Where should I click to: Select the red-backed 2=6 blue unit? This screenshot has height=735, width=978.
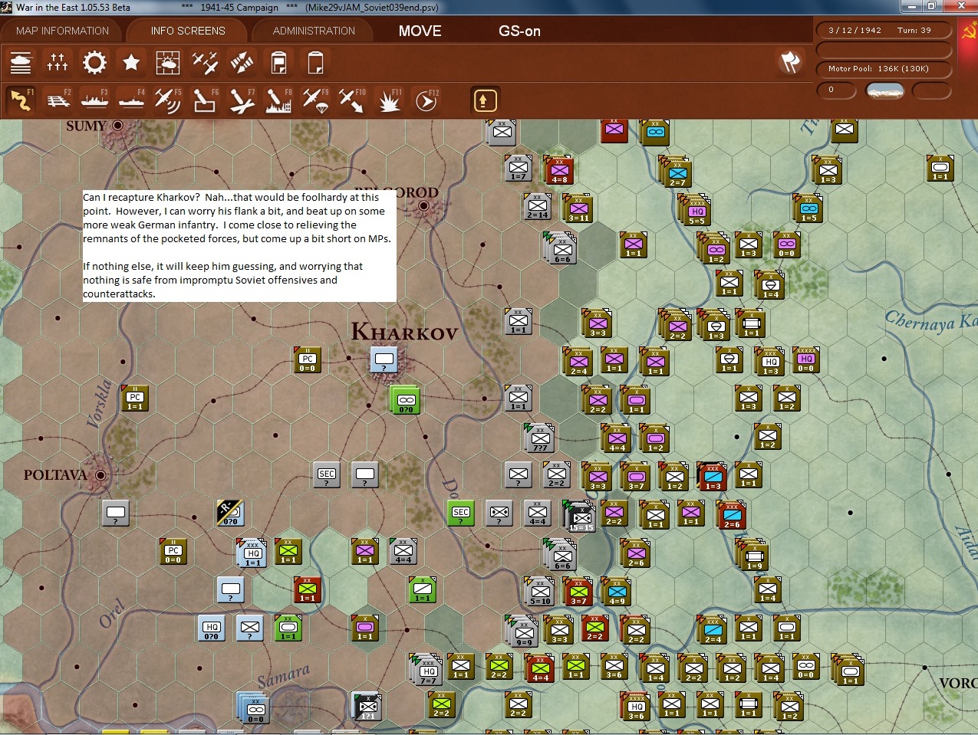(731, 514)
